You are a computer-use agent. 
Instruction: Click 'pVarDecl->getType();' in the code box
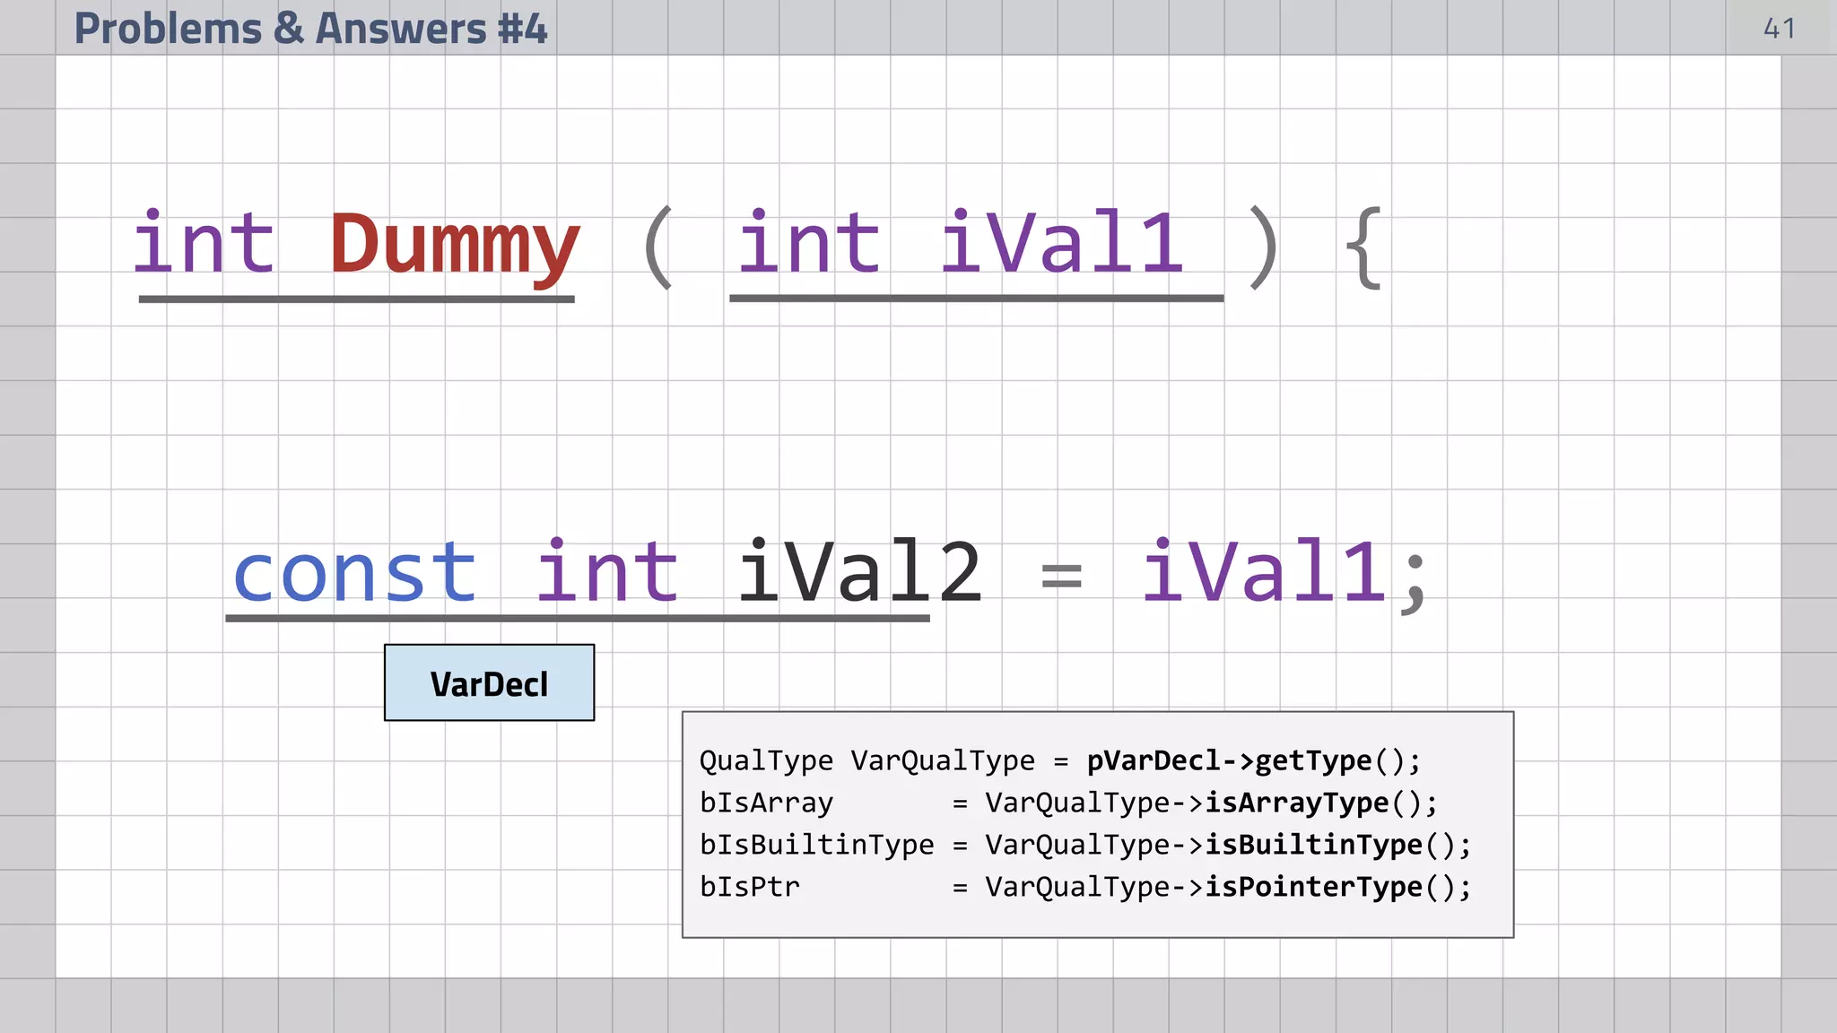point(1254,760)
